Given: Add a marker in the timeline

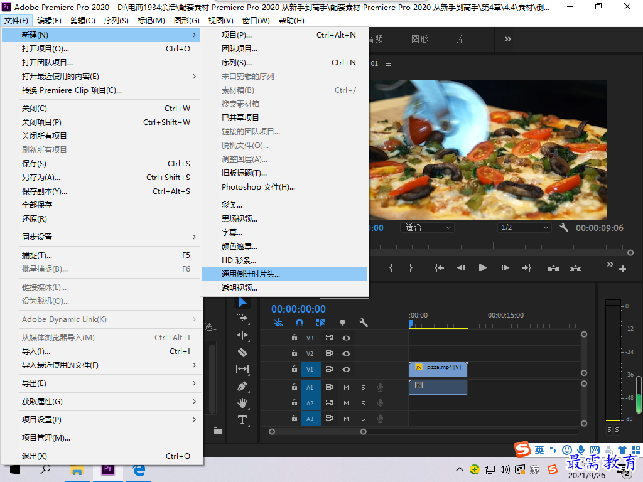Looking at the screenshot, I should click(x=342, y=323).
